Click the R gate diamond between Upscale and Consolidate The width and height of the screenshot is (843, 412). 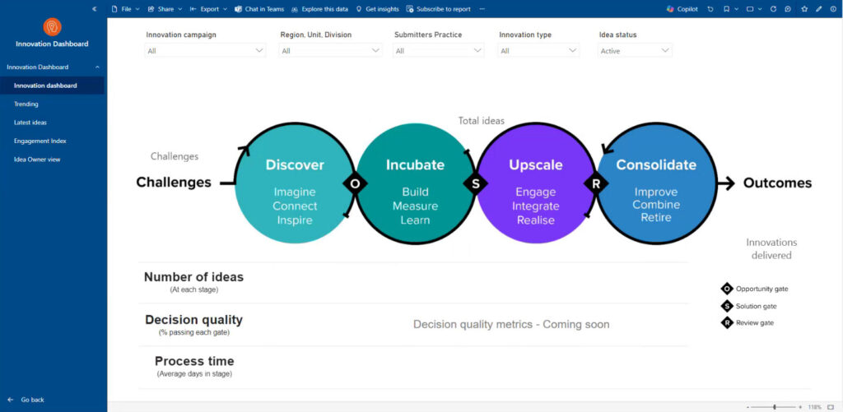tap(596, 183)
